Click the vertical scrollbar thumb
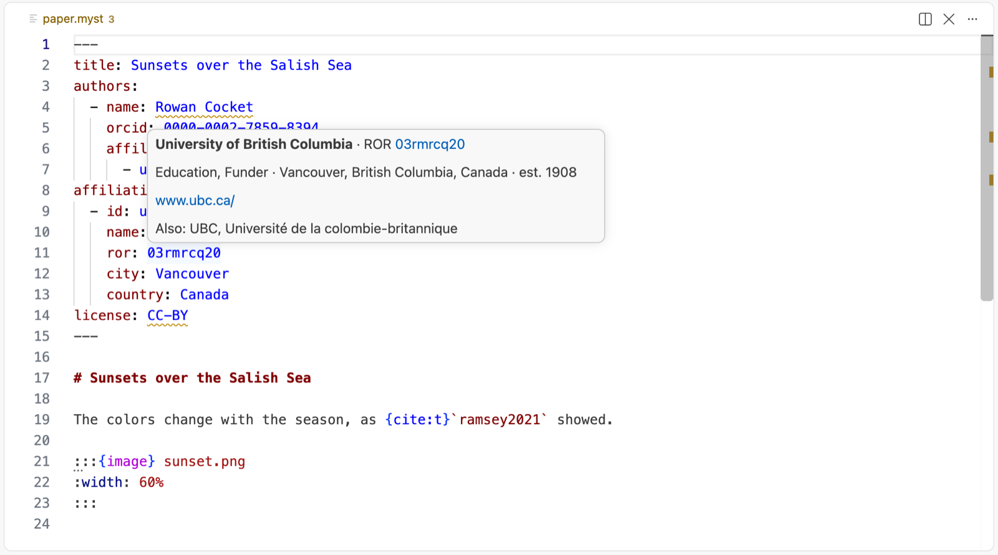The height and width of the screenshot is (555, 998). coord(987,168)
